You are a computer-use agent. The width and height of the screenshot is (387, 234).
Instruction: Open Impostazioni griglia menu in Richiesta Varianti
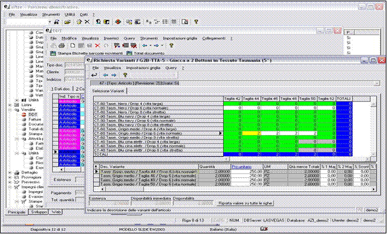(x=143, y=68)
